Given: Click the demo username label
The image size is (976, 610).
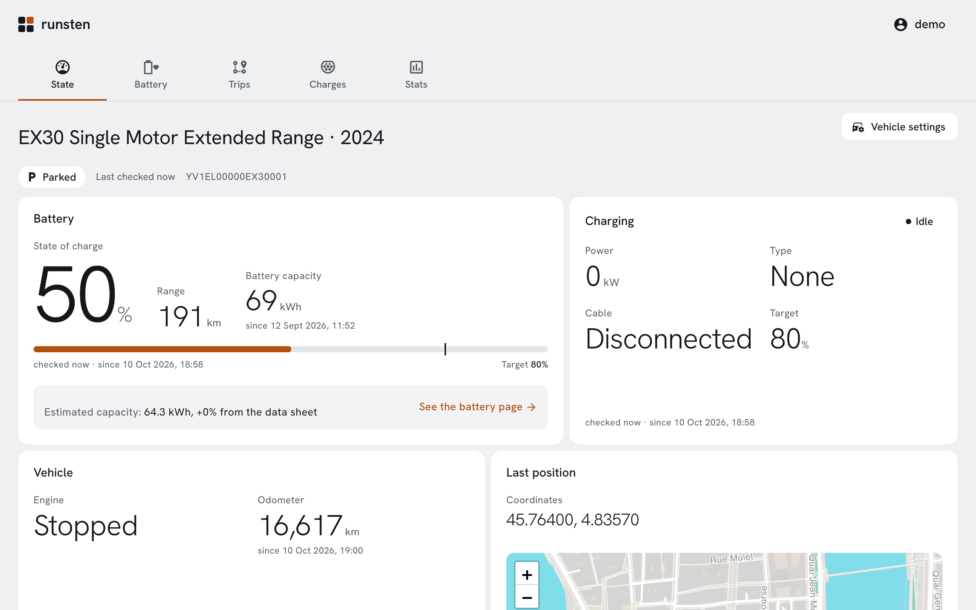Looking at the screenshot, I should point(929,24).
